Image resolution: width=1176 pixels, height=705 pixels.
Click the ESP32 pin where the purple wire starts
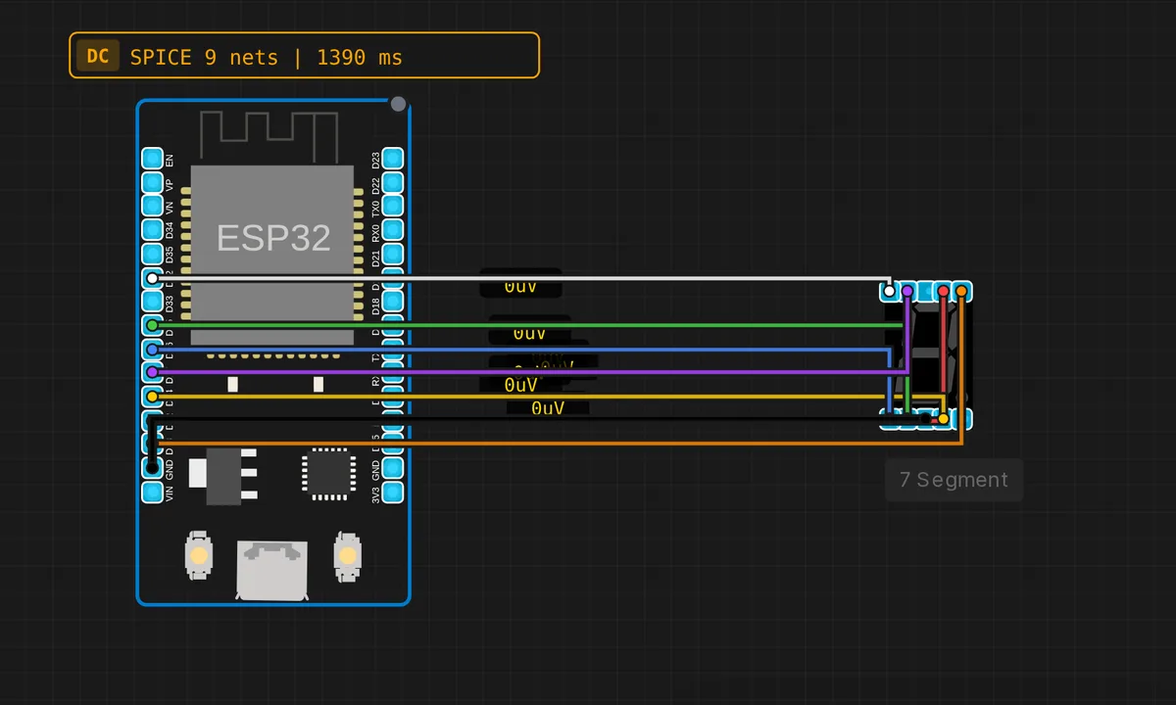152,372
